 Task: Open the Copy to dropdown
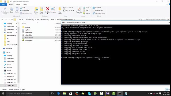tap(41, 11)
